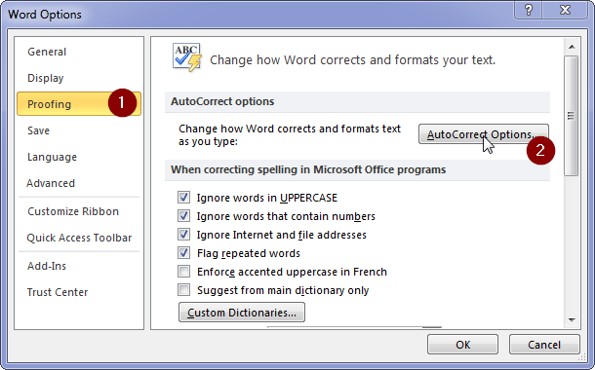Viewport: 595px width, 370px height.
Task: Enable Enforce accented uppercase in French
Action: tap(184, 272)
